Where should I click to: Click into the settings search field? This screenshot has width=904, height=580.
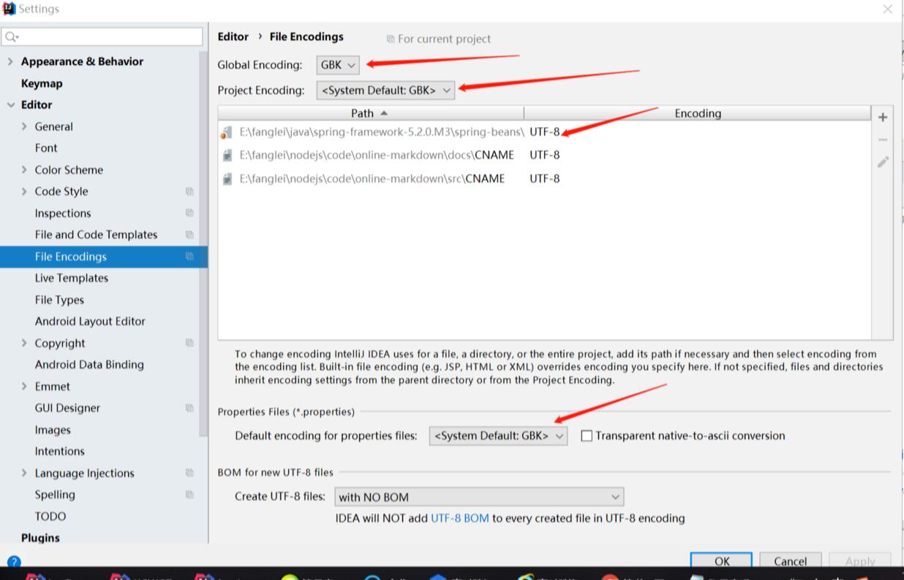102,37
